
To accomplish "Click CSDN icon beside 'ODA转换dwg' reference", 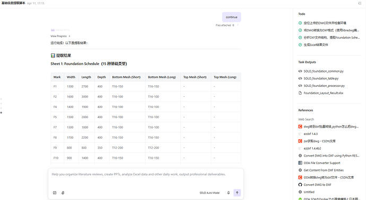I will click(300, 177).
